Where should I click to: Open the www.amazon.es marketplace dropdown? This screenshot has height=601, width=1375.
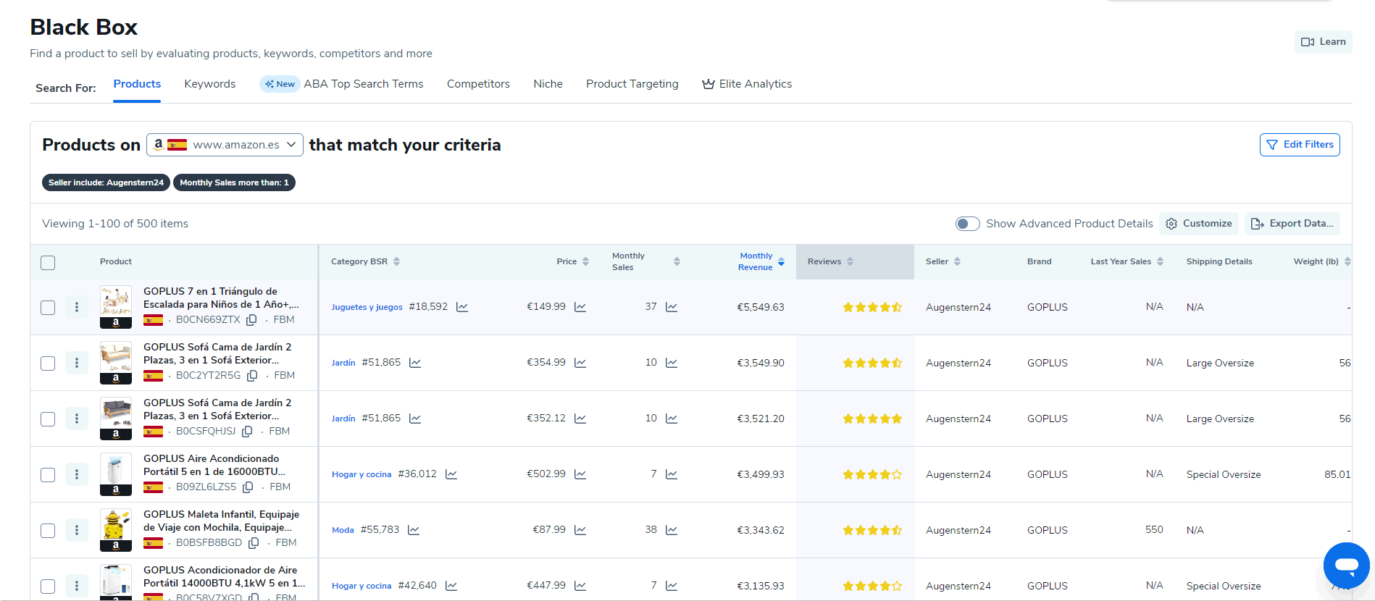[225, 145]
